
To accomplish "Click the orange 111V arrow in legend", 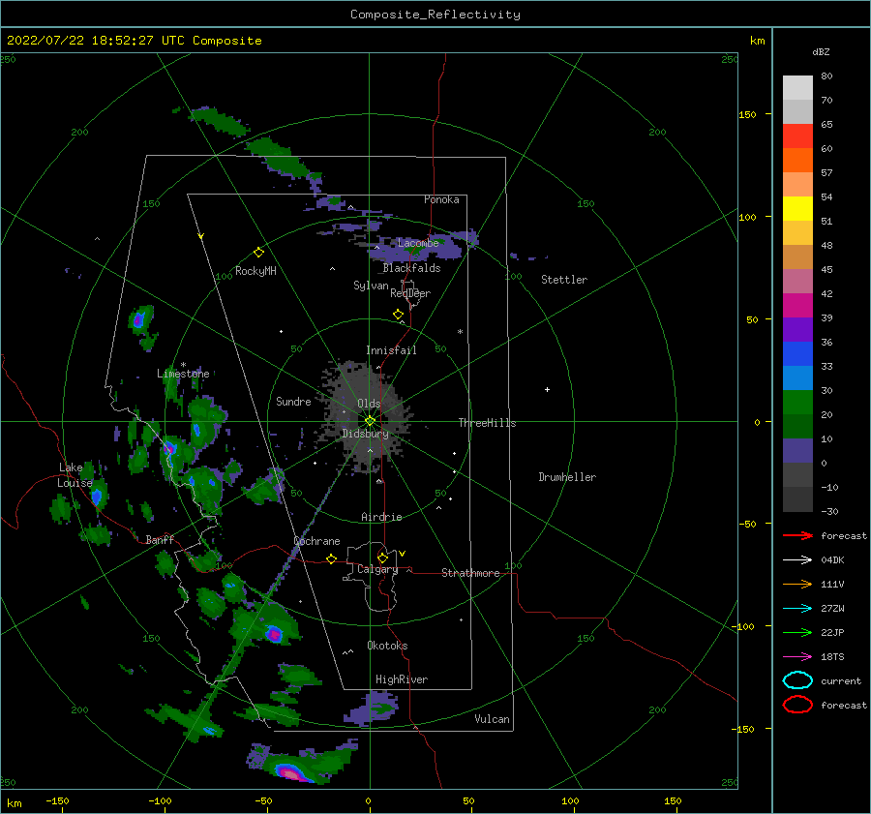I will pos(797,584).
